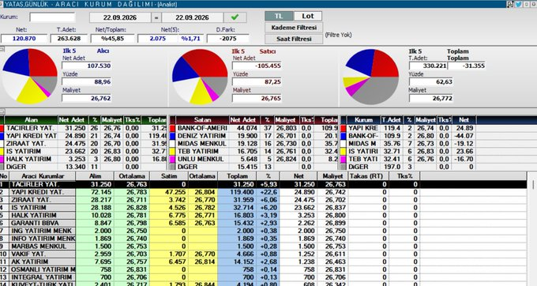This screenshot has height=286, width=537.
Task: Switch the display unit to TL
Action: point(279,16)
